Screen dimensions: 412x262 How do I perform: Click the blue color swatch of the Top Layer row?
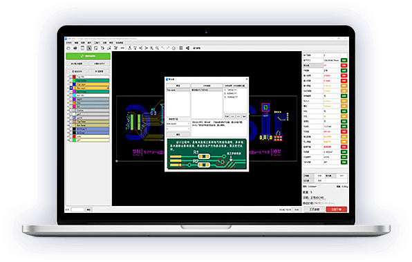click(74, 84)
